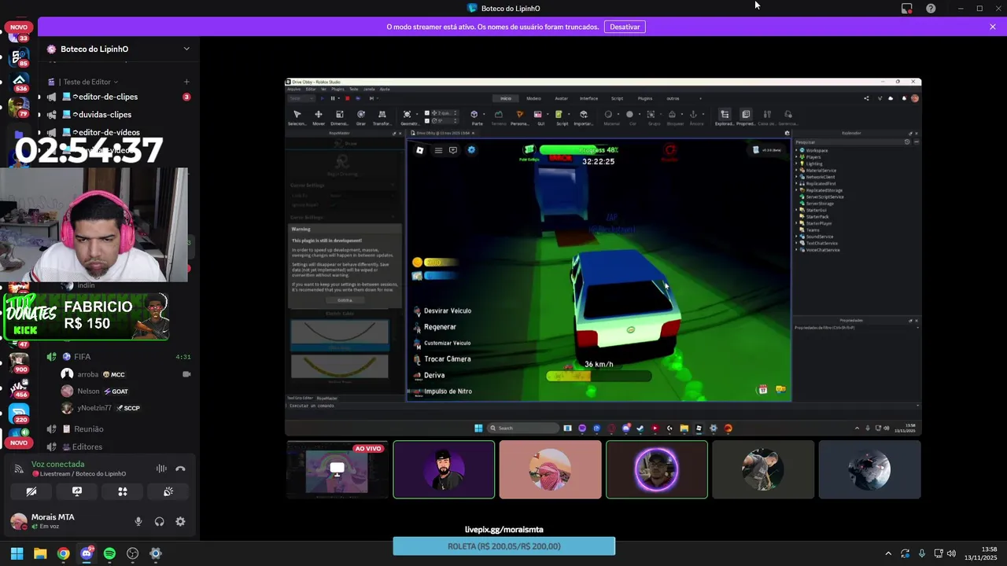Switch to the Modelo ribbon tab
The width and height of the screenshot is (1007, 566).
[533, 98]
